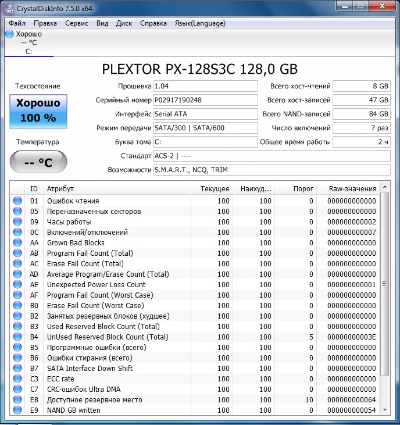Click the status circle for C3 ECC rate
The height and width of the screenshot is (425, 400).
(17, 378)
